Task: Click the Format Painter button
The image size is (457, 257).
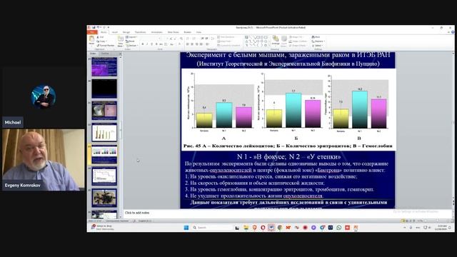Action: pos(106,46)
